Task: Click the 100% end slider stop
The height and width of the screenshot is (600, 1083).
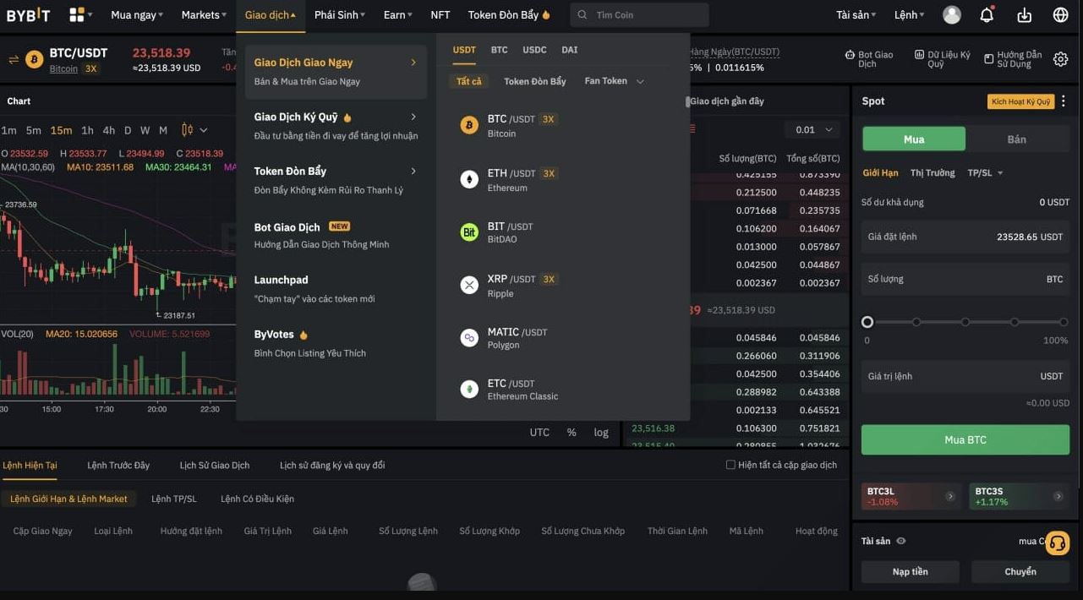Action: click(1064, 322)
